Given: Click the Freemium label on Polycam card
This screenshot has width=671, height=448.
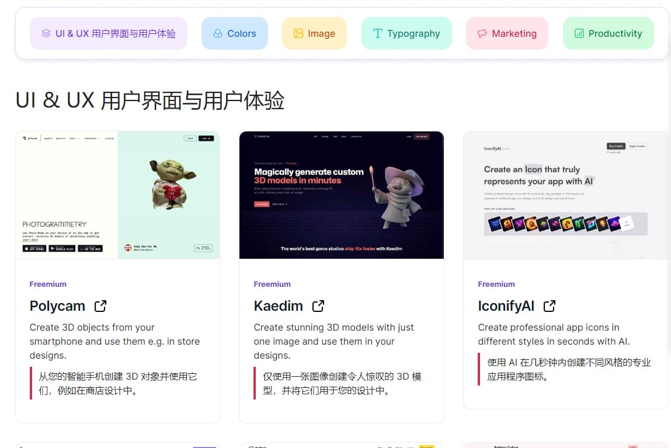Looking at the screenshot, I should pos(48,284).
